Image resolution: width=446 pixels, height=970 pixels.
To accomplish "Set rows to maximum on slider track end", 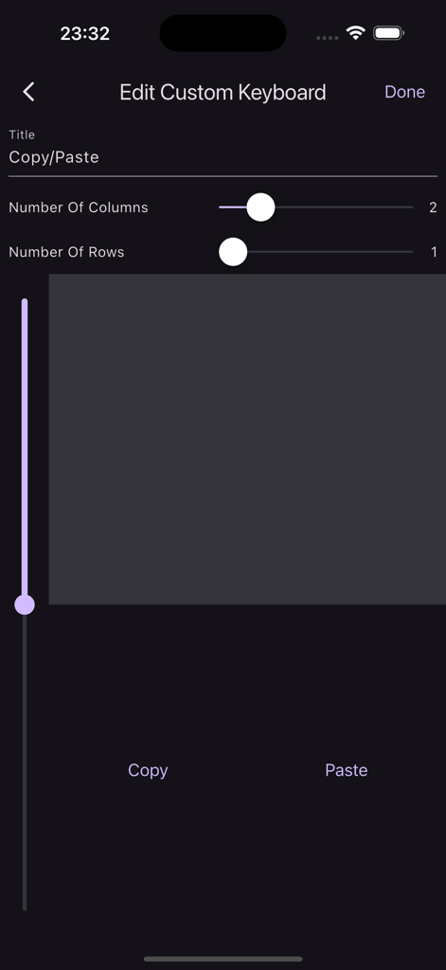I will pyautogui.click(x=411, y=252).
